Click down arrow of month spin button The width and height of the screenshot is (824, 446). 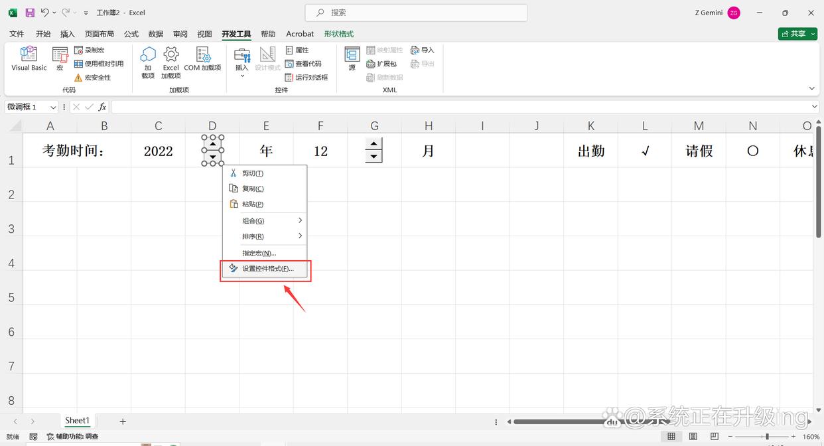click(374, 157)
